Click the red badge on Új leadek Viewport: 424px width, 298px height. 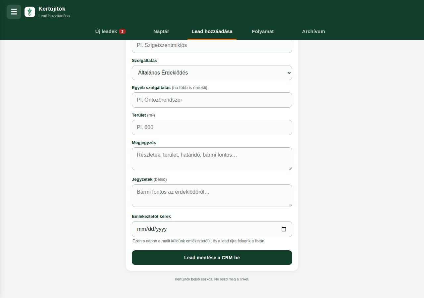point(123,32)
